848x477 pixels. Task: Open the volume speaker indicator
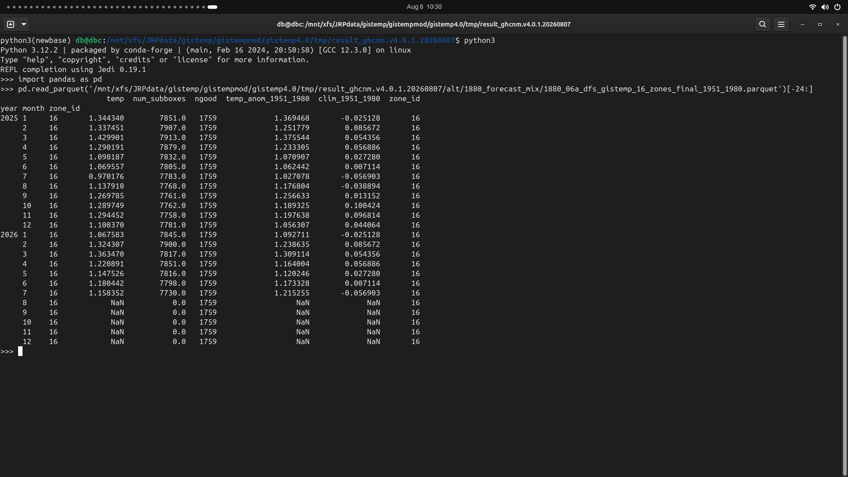[825, 7]
